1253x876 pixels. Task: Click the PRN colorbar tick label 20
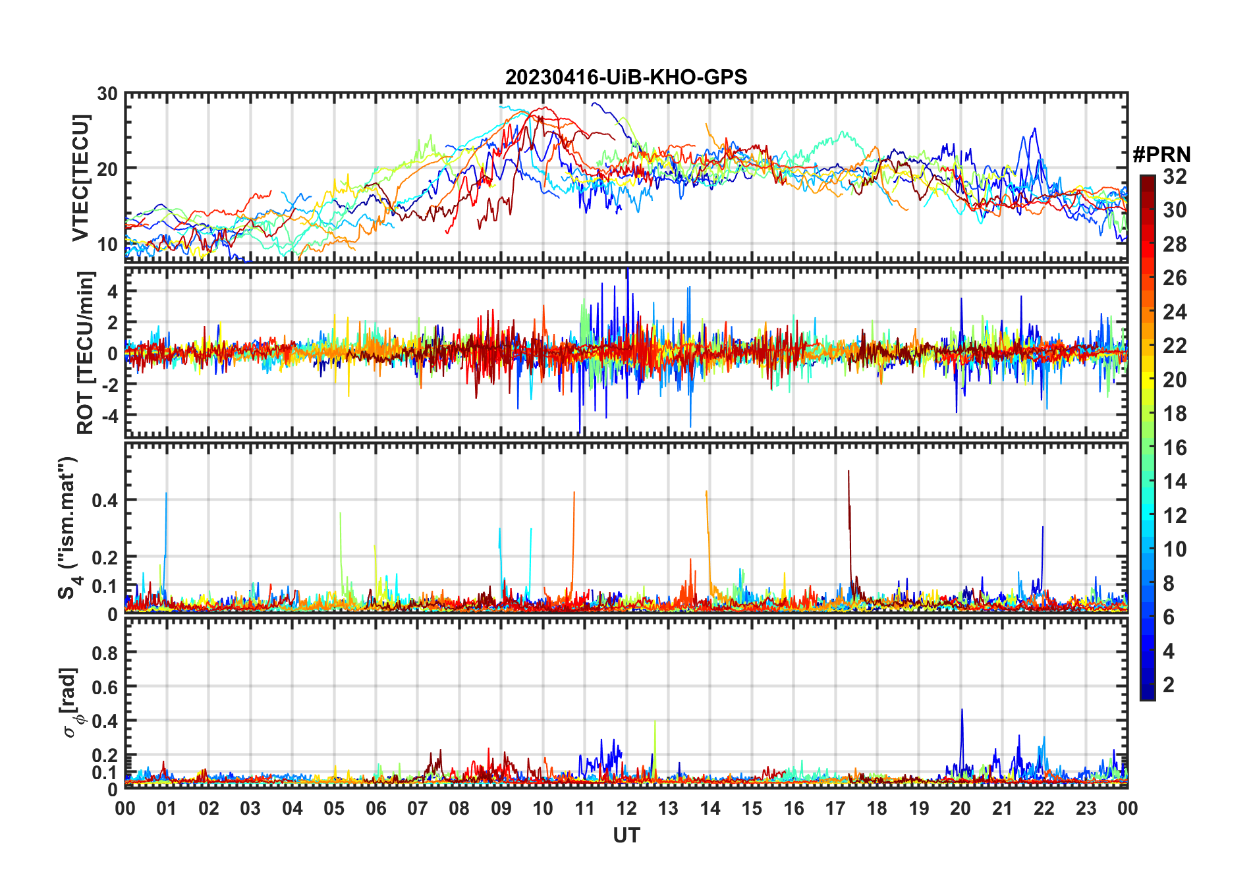(1175, 380)
